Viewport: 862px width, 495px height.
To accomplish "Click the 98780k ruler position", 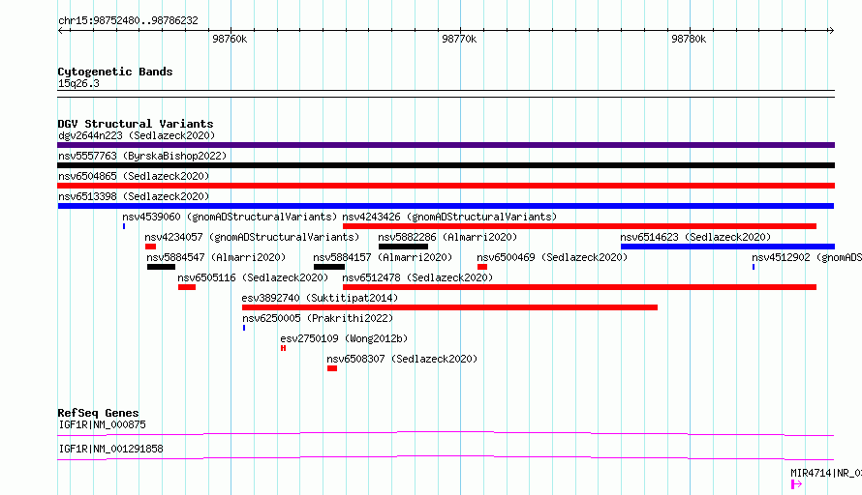I will (x=689, y=39).
